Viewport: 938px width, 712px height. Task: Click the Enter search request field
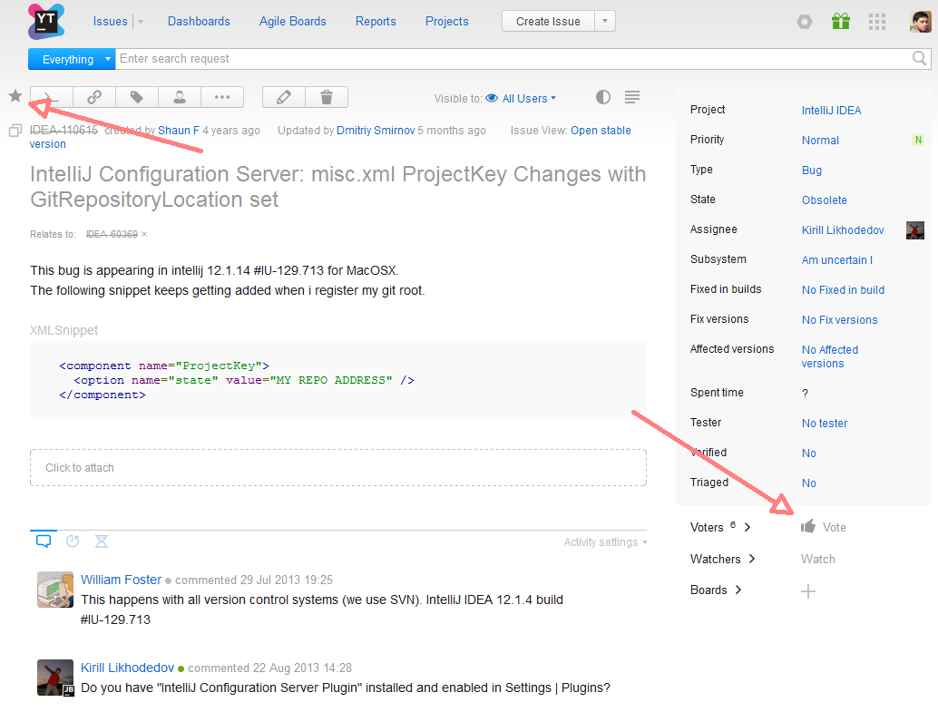pyautogui.click(x=513, y=59)
